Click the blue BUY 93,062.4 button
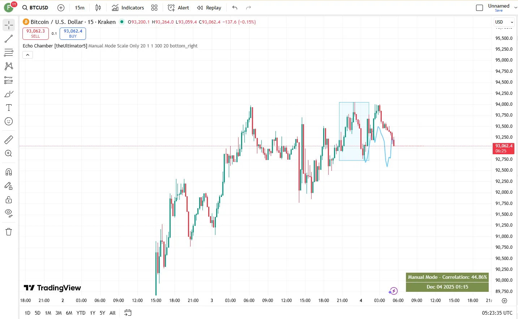The image size is (518, 319). 73,33
